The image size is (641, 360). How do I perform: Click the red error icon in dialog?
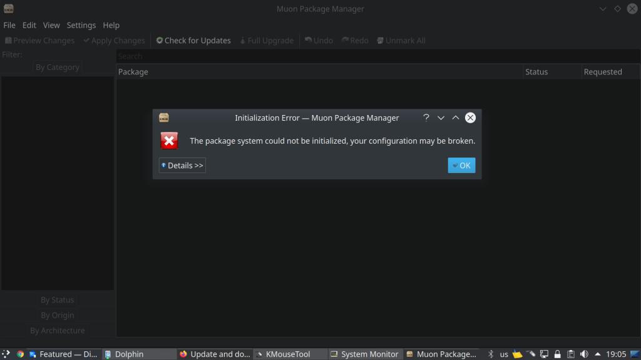pyautogui.click(x=169, y=141)
